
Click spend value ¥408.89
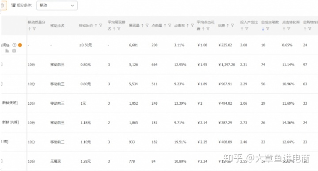click(225, 142)
